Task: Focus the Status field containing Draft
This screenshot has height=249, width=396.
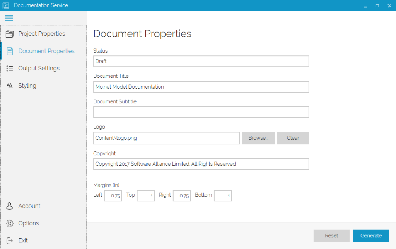Action: point(201,61)
